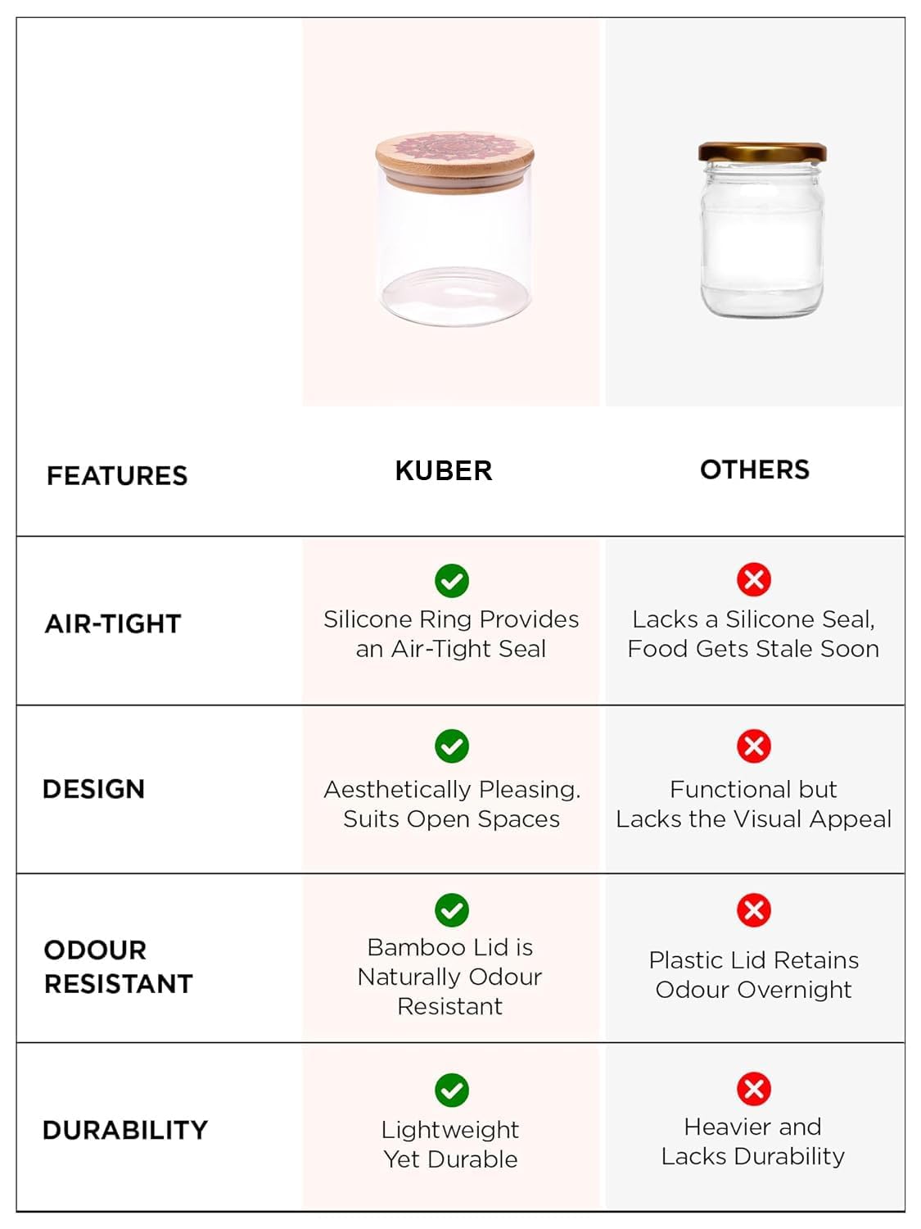Select the gold-lid glass jar image

pyautogui.click(x=761, y=229)
